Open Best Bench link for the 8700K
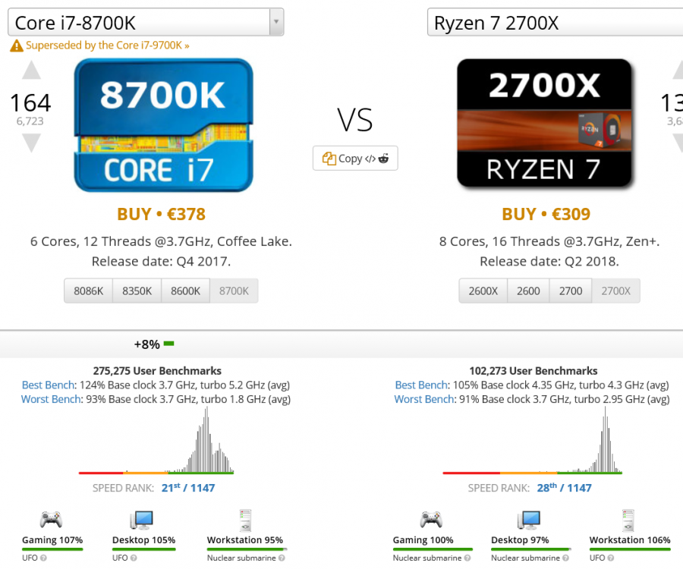Image resolution: width=683 pixels, height=569 pixels. point(48,385)
